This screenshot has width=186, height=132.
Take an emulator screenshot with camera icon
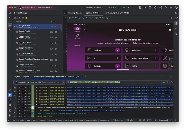point(97,18)
